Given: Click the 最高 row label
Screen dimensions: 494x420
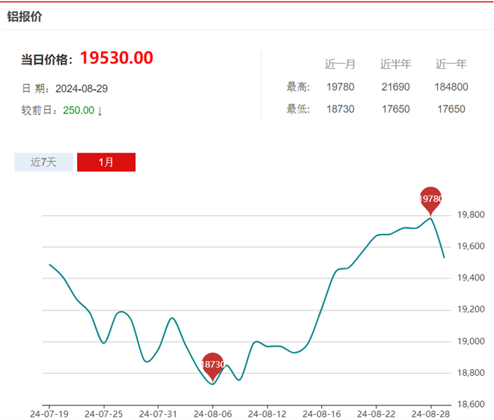Looking at the screenshot, I should pos(298,87).
